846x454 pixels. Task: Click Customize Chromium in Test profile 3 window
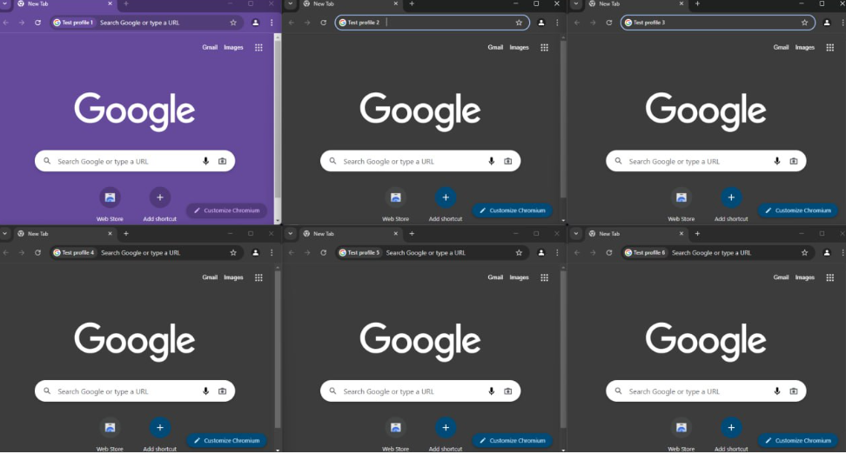pos(798,210)
